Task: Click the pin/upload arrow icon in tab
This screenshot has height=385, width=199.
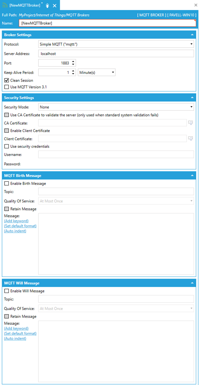Action: pos(47,5)
